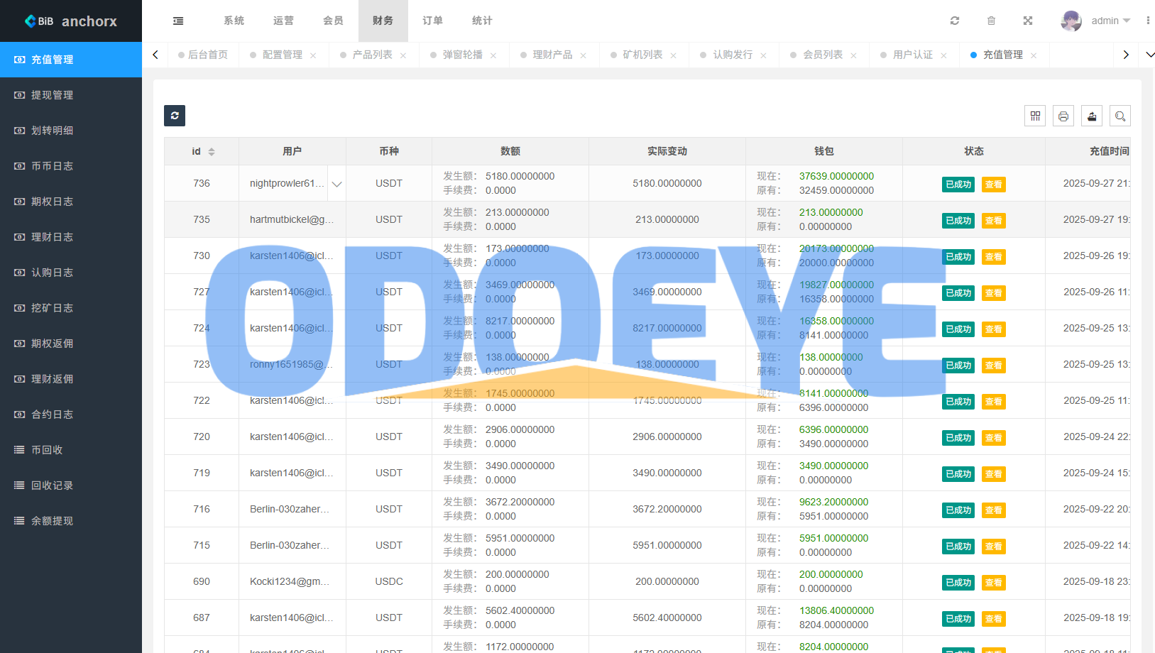Screen dimensions: 1155x653
Task: Sort the table by id column
Action: (211, 152)
